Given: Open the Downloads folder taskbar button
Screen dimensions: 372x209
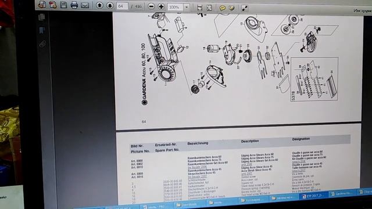Looking at the screenshot, I should coord(187,204).
